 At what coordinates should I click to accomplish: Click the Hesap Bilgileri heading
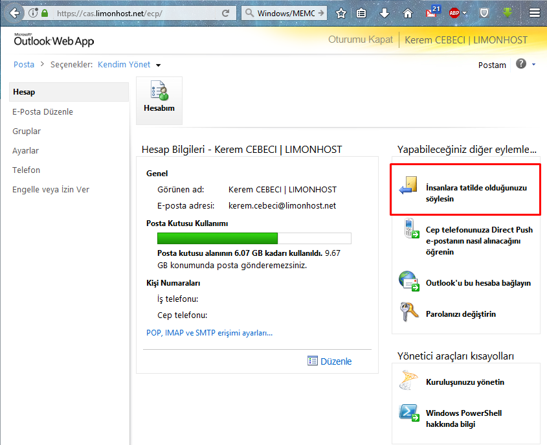[241, 150]
